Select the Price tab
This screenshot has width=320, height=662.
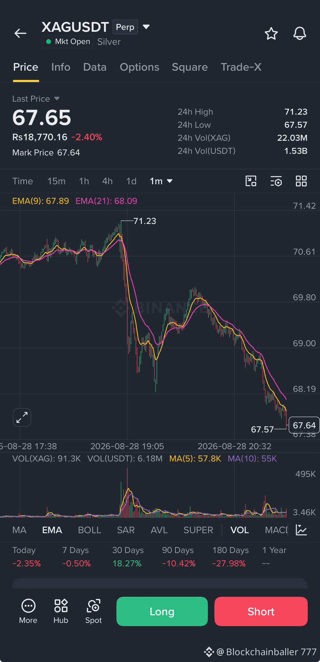point(26,67)
